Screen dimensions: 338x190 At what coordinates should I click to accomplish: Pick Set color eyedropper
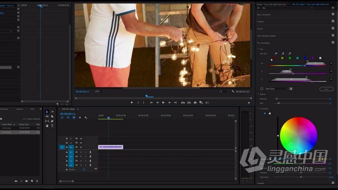[x=276, y=53]
